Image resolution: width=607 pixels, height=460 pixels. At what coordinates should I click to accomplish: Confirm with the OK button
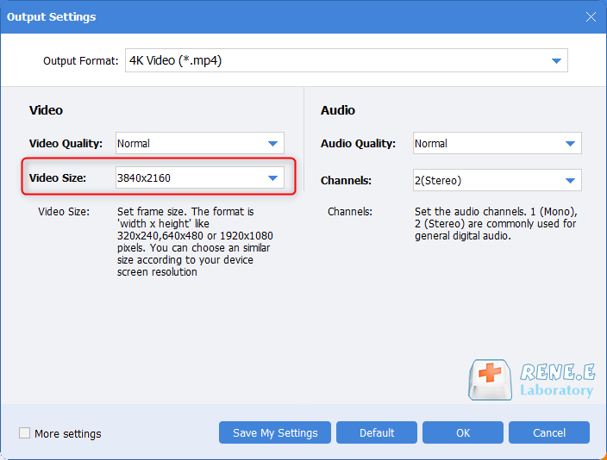coord(463,432)
